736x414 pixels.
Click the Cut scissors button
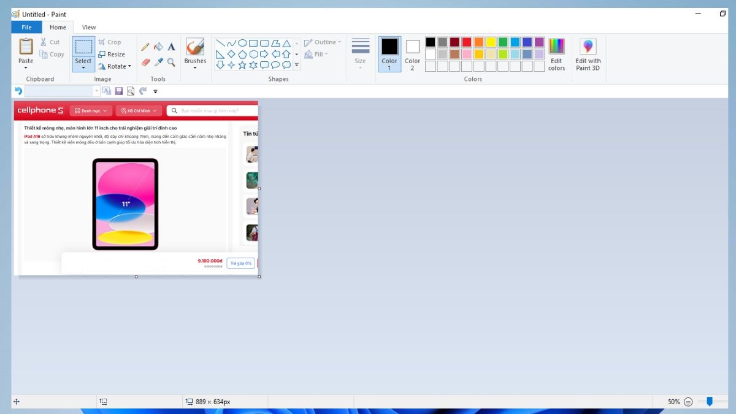coord(50,42)
